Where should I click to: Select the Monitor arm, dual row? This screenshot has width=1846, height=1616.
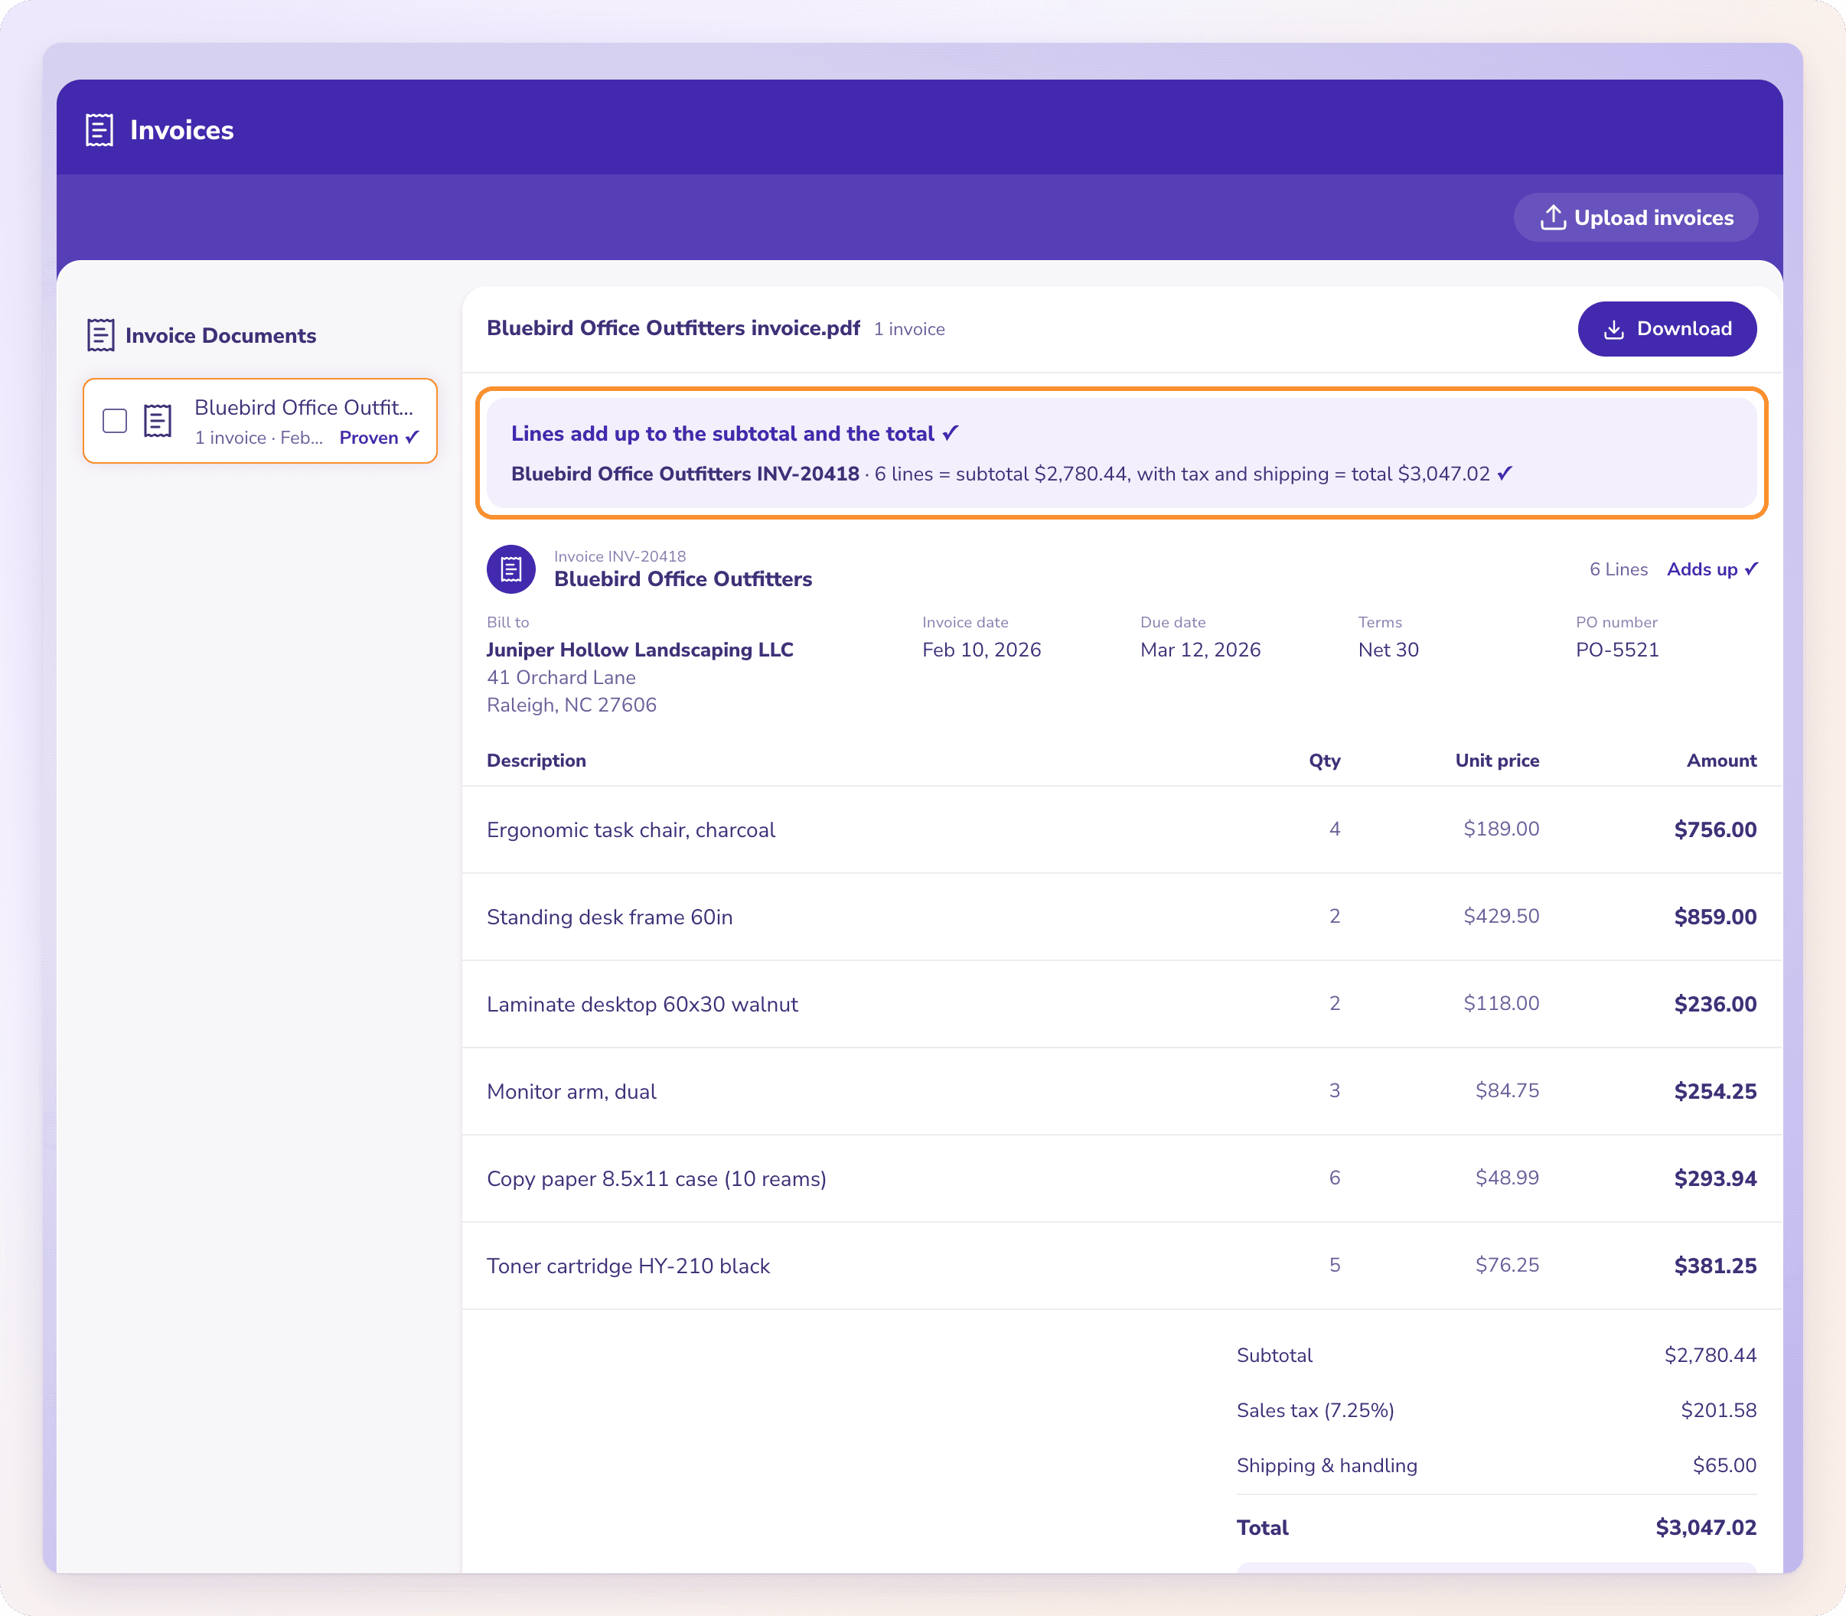click(x=1122, y=1091)
